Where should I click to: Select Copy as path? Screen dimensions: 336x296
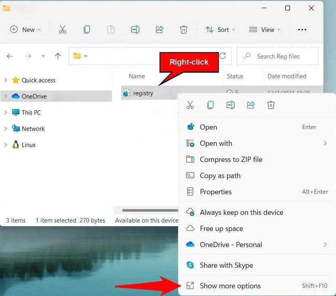point(257,176)
